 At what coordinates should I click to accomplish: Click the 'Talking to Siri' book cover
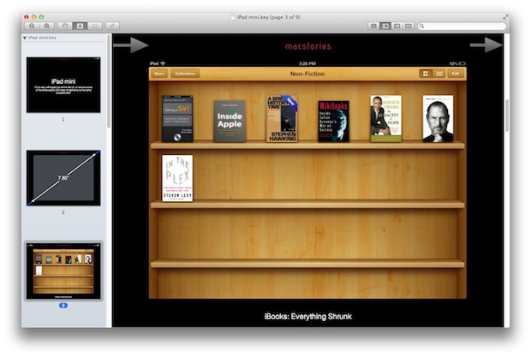177,119
